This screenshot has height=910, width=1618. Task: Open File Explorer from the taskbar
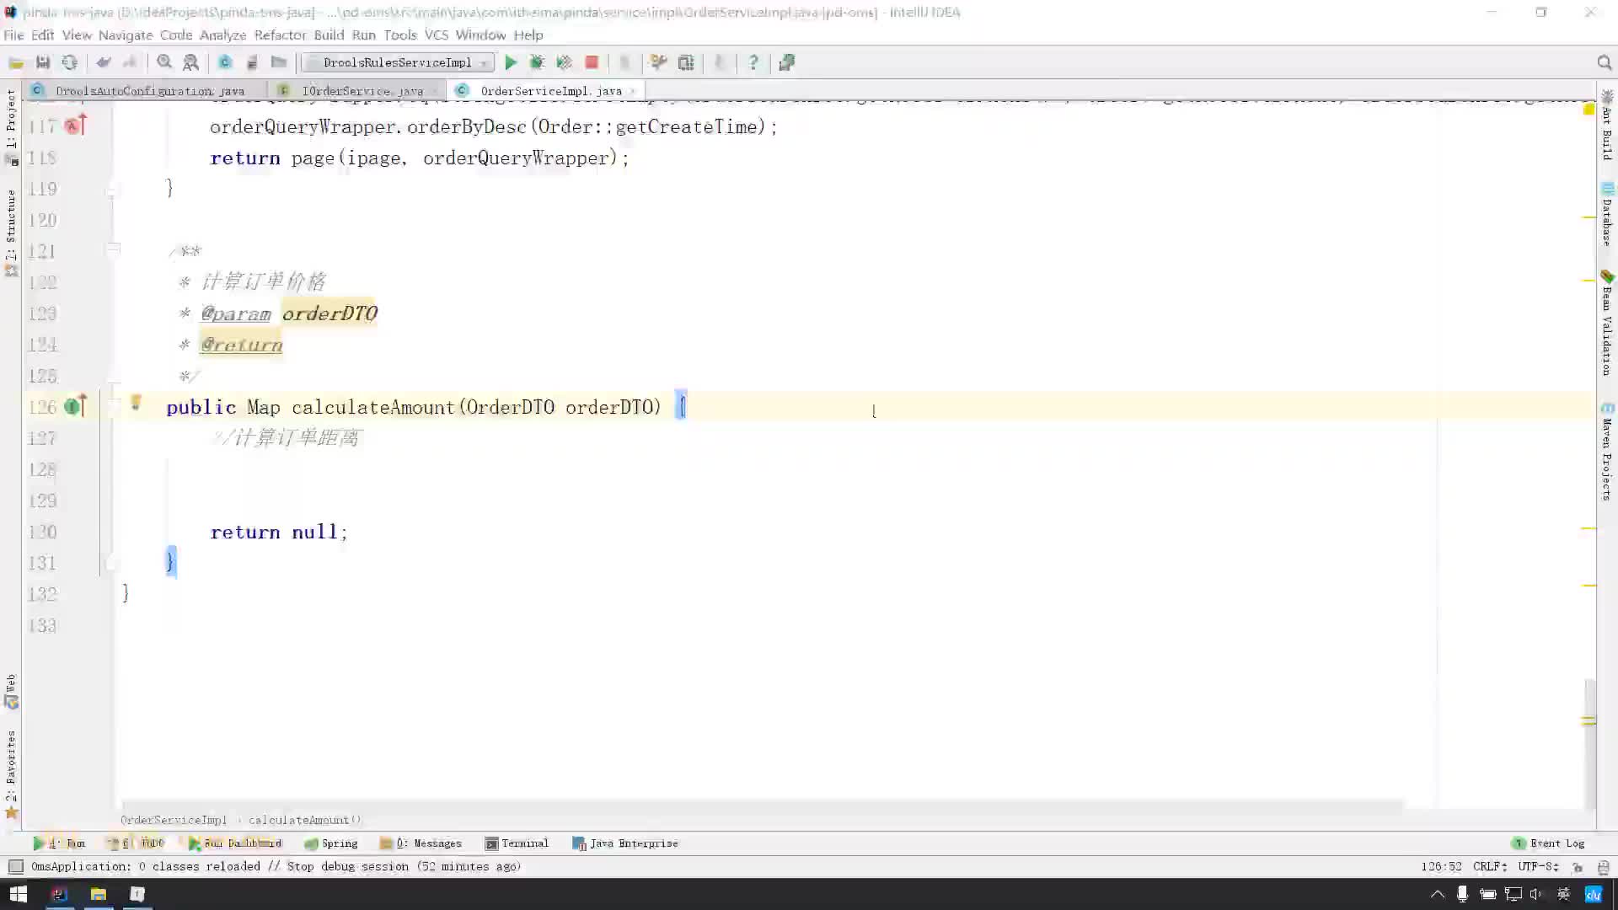tap(99, 894)
